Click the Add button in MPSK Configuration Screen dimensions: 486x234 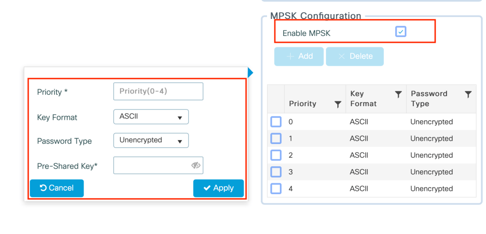[x=299, y=56]
